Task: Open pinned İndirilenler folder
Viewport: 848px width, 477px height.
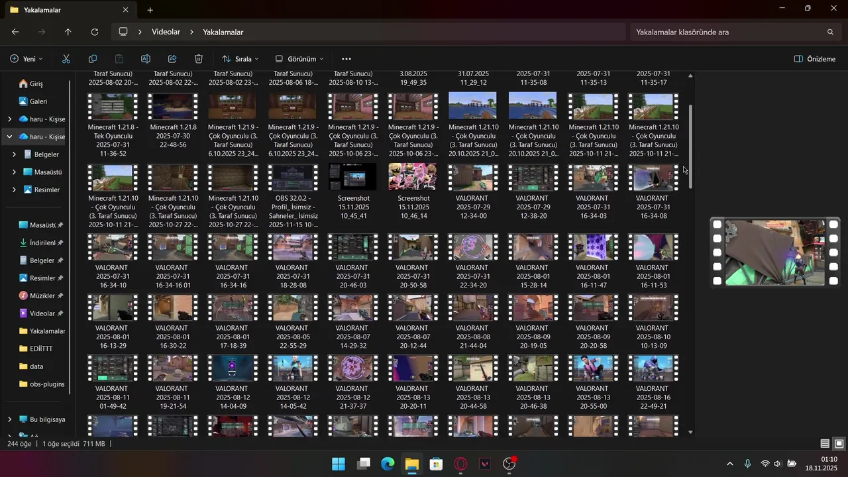Action: [42, 243]
